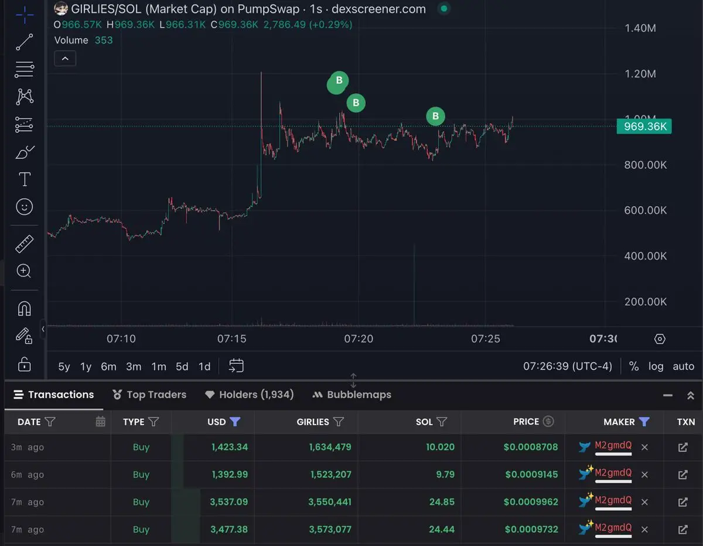Image resolution: width=703 pixels, height=546 pixels.
Task: Set chart range to 3m
Action: [x=134, y=367]
